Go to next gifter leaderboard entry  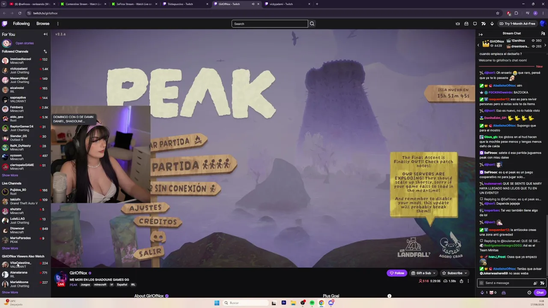point(546,44)
